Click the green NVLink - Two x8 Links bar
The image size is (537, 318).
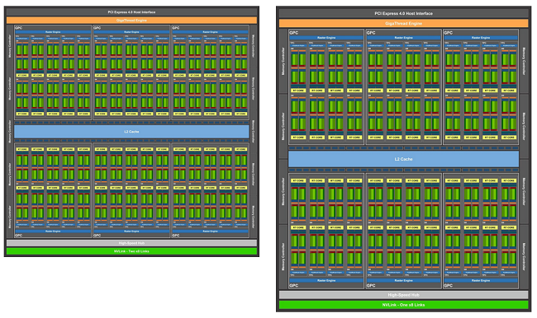131,251
